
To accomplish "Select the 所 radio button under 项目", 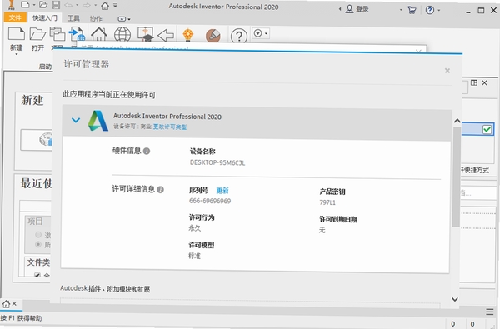I will pyautogui.click(x=38, y=245).
